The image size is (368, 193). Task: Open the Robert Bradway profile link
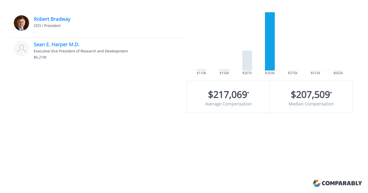click(52, 19)
